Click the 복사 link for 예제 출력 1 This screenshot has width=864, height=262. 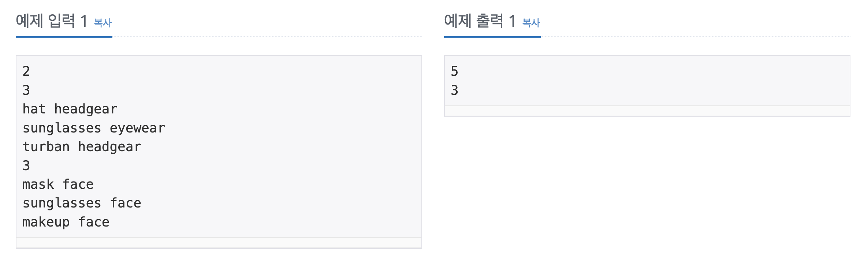coord(530,23)
